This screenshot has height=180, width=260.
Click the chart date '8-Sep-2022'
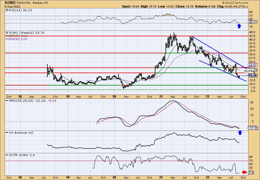(12, 6)
